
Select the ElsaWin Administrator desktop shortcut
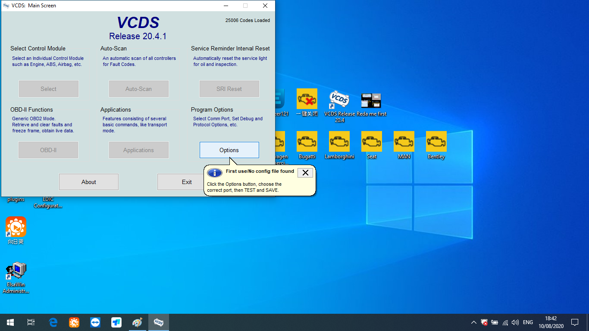16,278
